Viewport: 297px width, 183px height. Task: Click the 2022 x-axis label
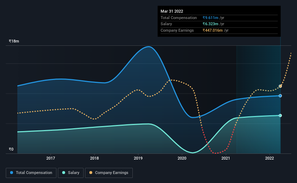coord(270,158)
